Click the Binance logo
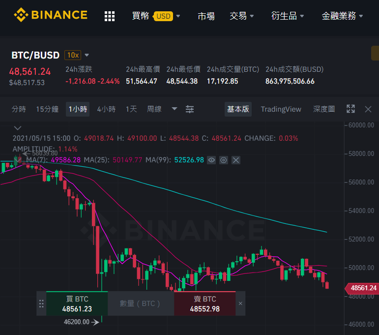This screenshot has height=335, width=379. 51,15
